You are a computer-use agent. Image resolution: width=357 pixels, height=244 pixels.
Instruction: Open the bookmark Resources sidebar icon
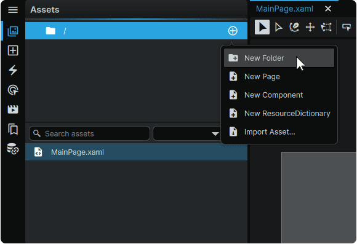pyautogui.click(x=13, y=129)
